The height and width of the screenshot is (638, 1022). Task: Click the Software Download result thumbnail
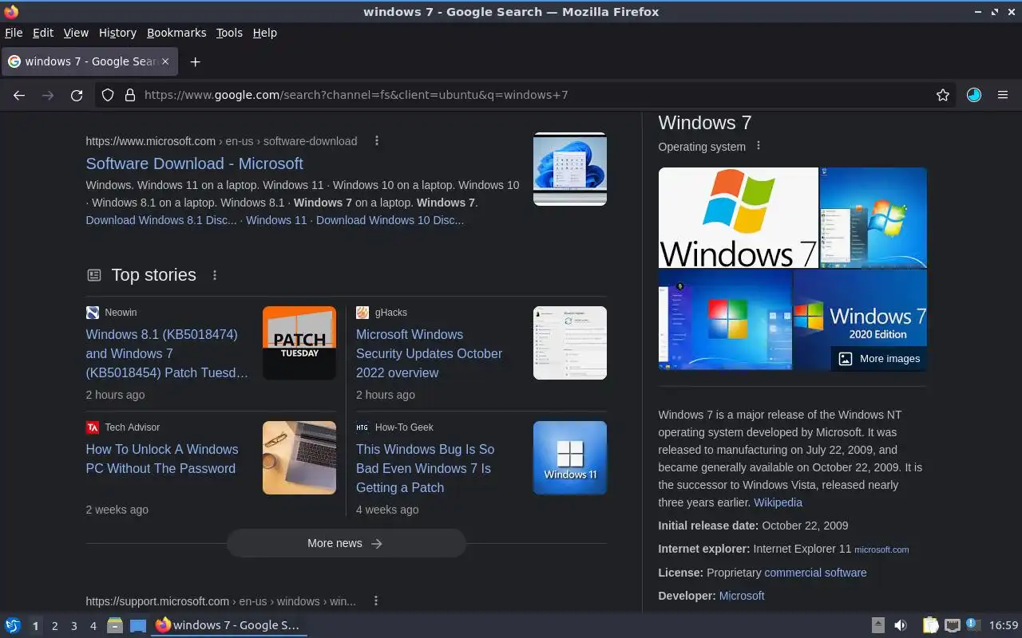[570, 169]
